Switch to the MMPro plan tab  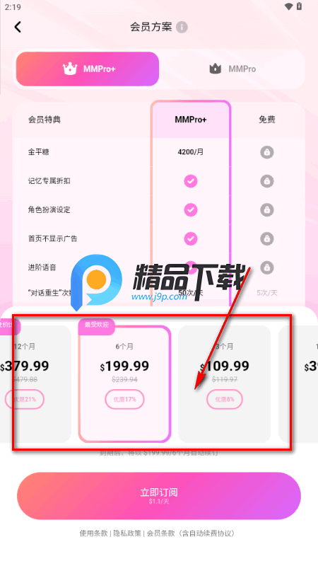point(232,69)
